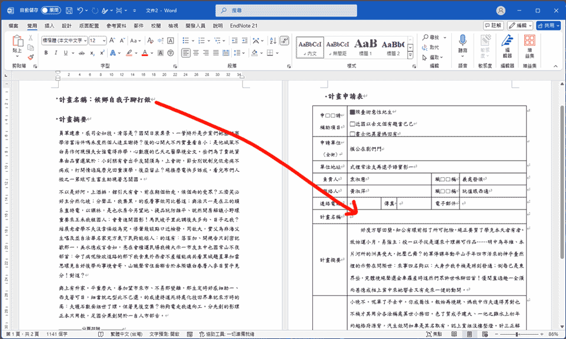Image resolution: width=566 pixels, height=339 pixels.
Task: Open the font name dropdown
Action: tap(84, 41)
